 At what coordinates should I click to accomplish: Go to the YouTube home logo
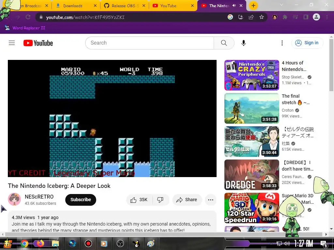[38, 43]
